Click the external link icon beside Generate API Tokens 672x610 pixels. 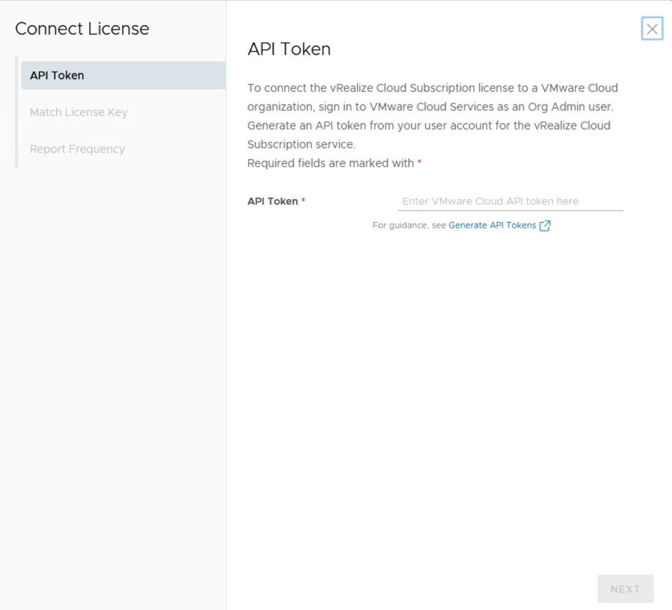point(545,226)
